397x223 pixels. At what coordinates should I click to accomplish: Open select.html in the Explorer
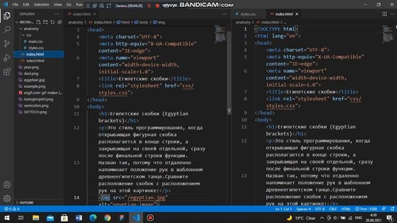[35, 61]
